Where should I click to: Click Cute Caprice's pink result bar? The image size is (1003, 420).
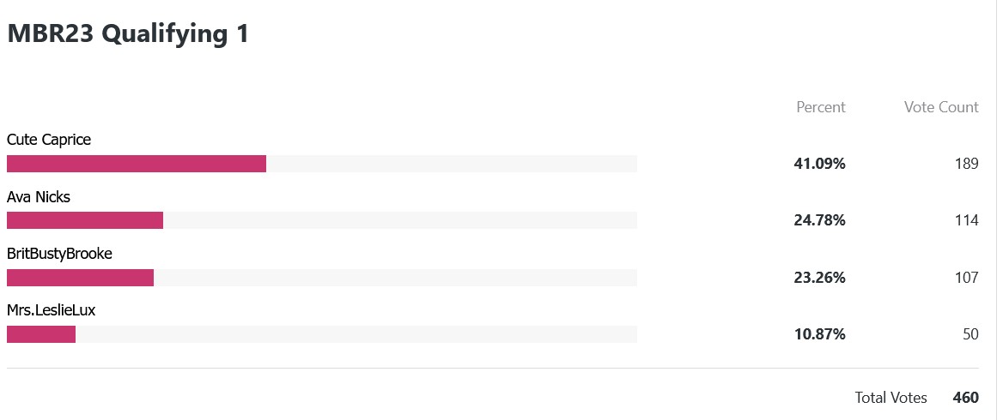tap(137, 164)
